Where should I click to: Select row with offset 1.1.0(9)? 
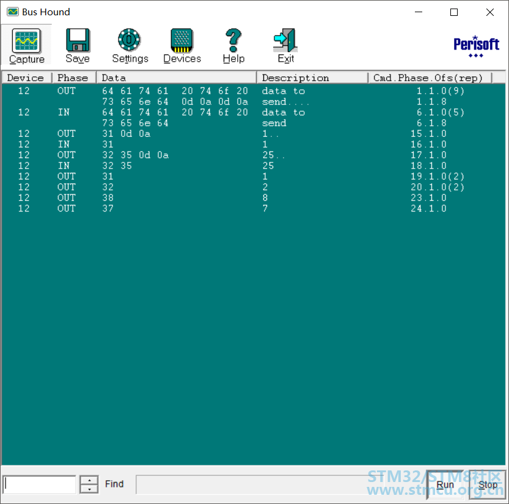(x=254, y=91)
